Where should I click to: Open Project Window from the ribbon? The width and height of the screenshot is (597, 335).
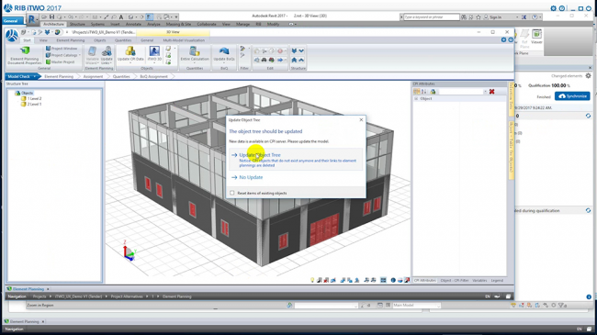tap(62, 49)
